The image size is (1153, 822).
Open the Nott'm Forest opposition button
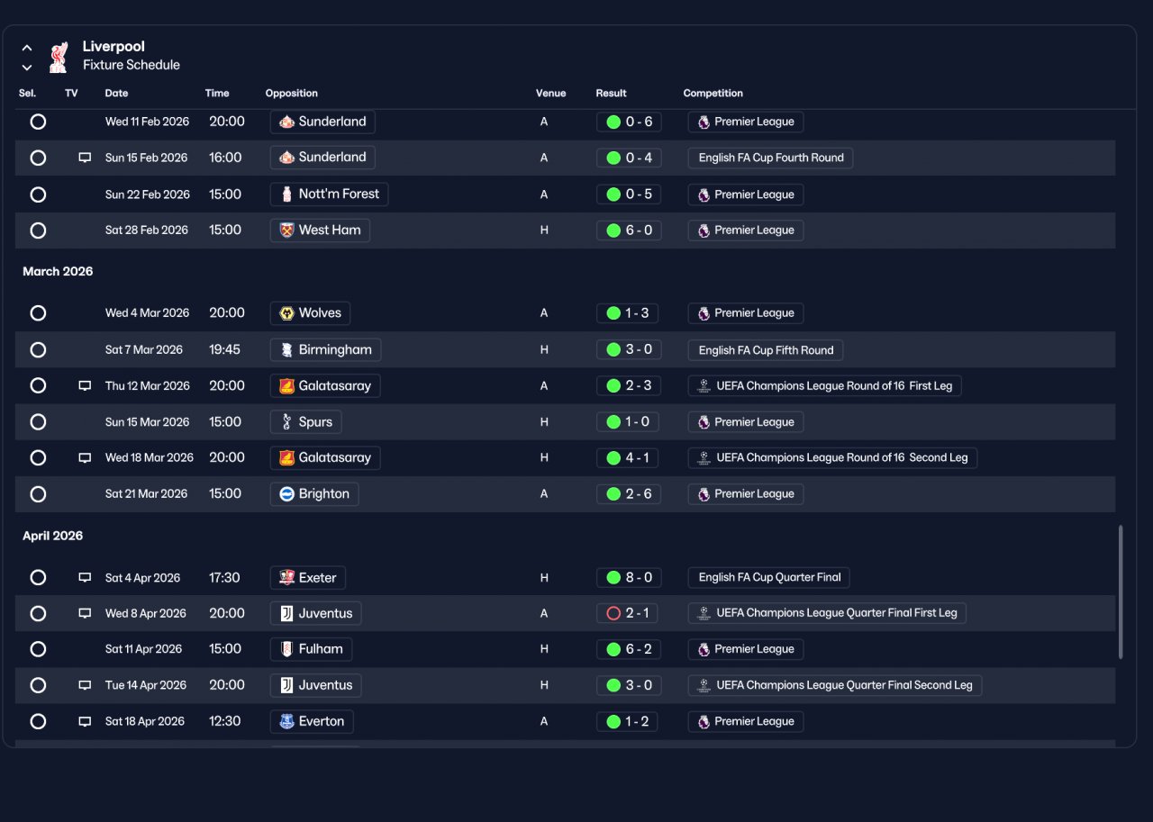(330, 194)
